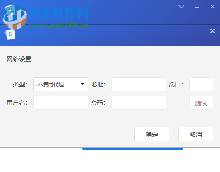Open the 类型 proxy type dropdown
Screen dimensions: 220x172
[x=61, y=84]
